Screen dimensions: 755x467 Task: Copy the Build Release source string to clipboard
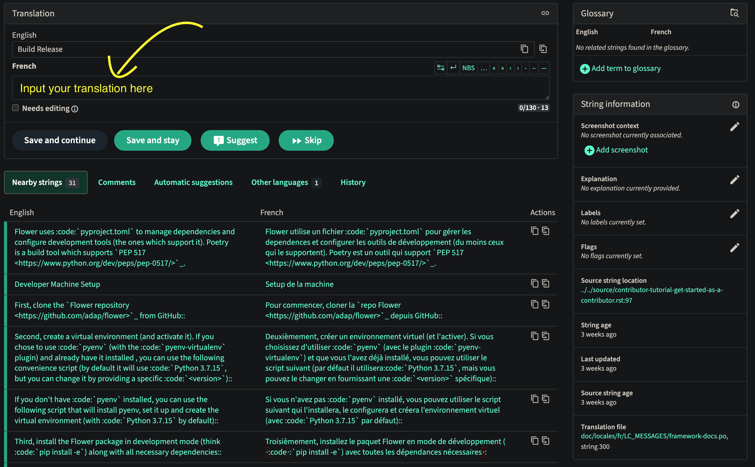click(x=524, y=49)
